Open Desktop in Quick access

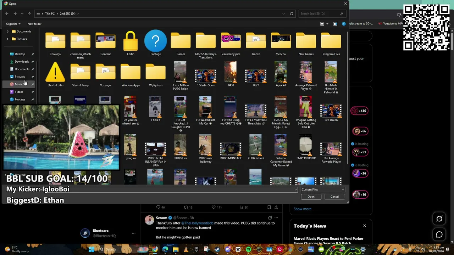pos(20,54)
